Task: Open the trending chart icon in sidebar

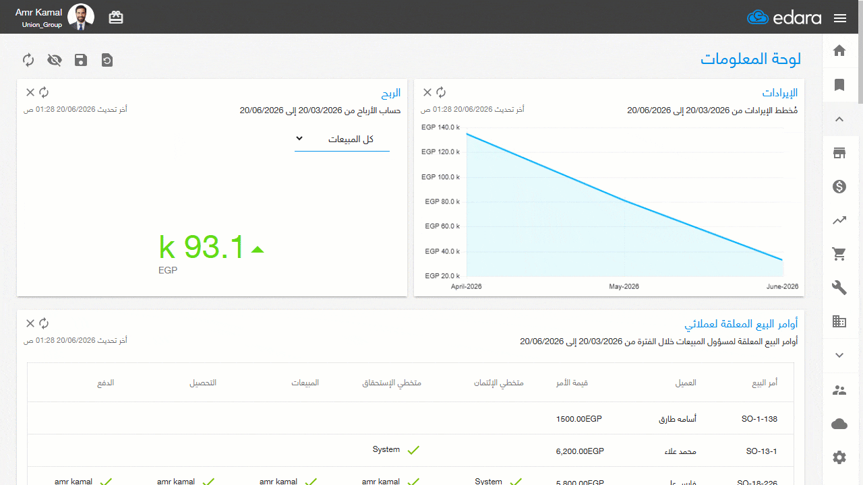Action: [839, 220]
